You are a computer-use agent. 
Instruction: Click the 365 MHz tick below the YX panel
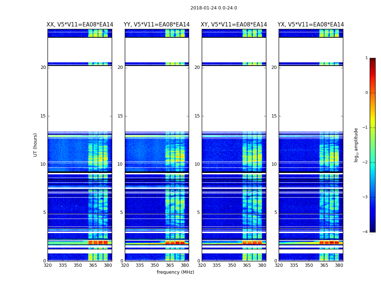coord(324,265)
